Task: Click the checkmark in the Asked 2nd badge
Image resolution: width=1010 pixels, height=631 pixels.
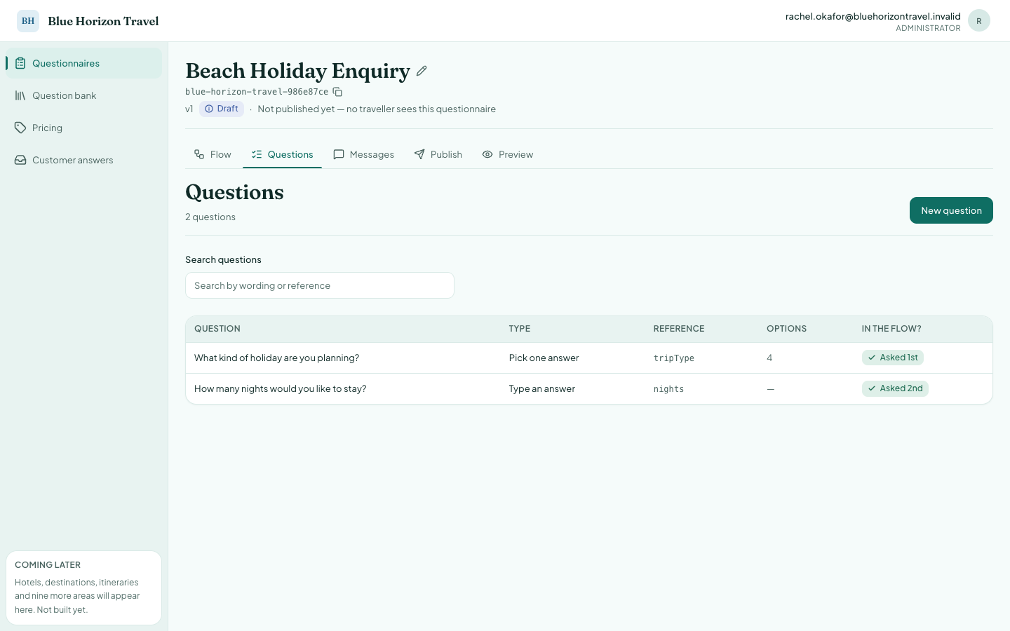Action: [x=872, y=388]
